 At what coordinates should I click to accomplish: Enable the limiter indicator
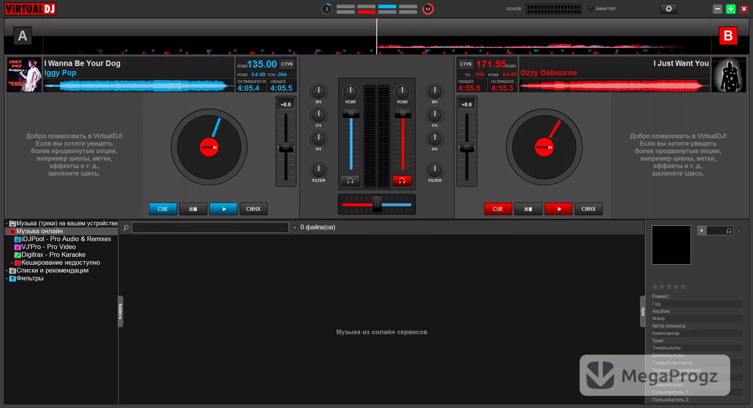coord(591,9)
